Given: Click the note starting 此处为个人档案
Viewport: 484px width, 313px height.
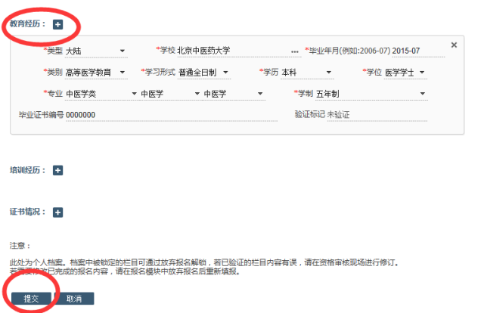Looking at the screenshot, I should (205, 262).
